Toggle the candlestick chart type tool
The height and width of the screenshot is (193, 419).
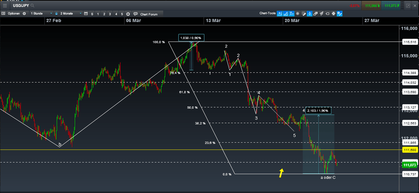[310, 14]
